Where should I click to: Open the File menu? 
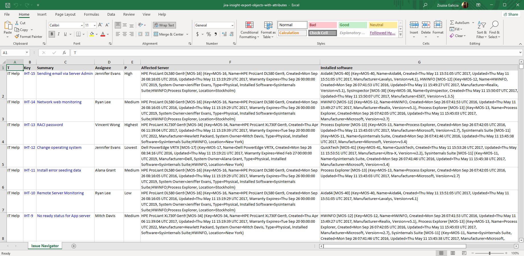pyautogui.click(x=7, y=15)
